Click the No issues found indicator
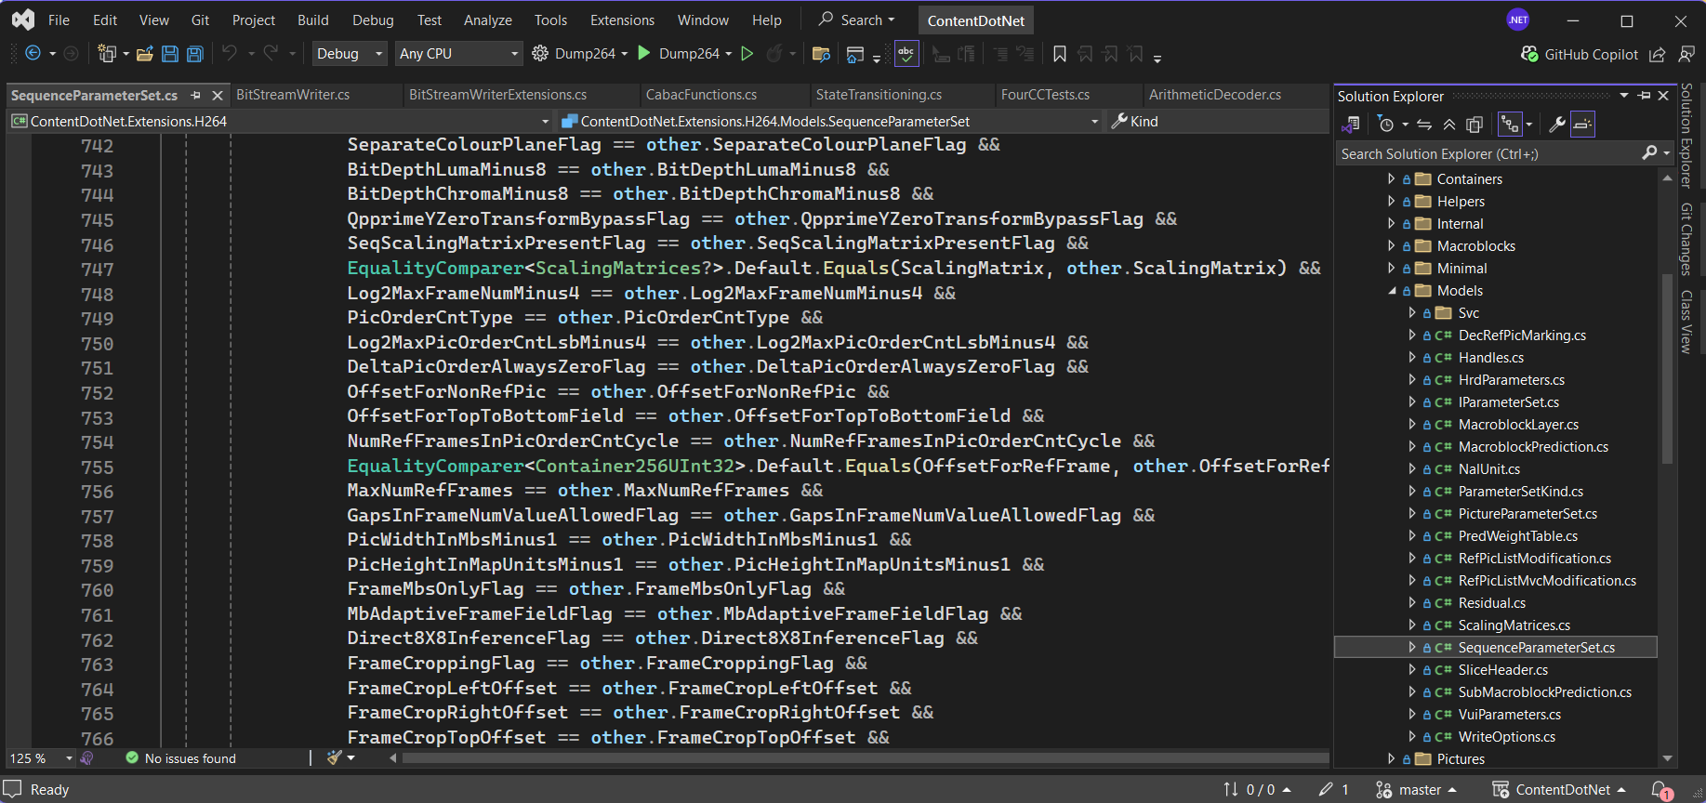1706x803 pixels. click(181, 758)
